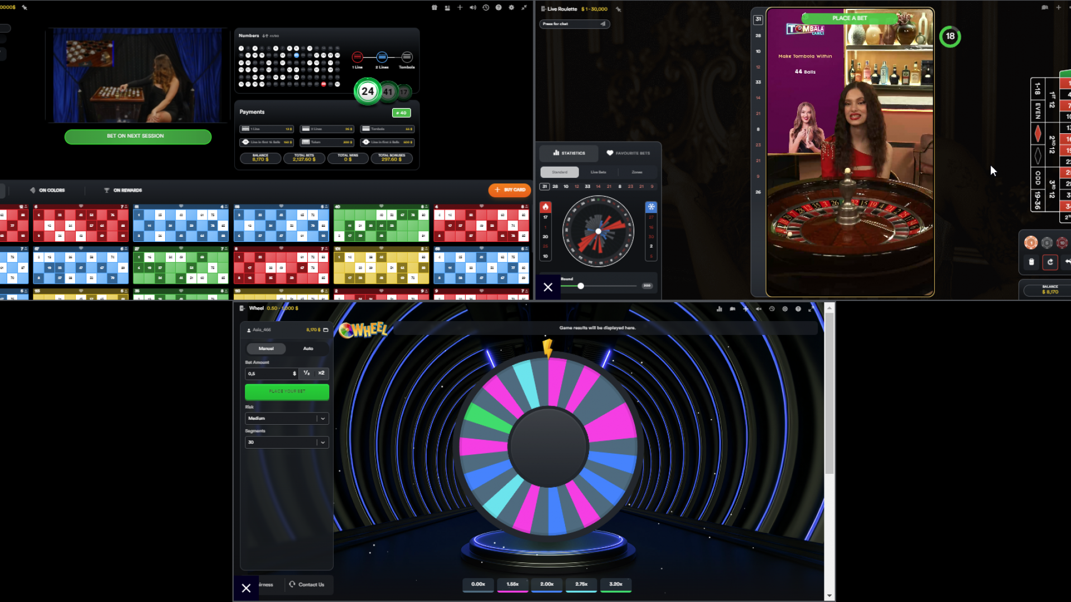Click PLACE YOUR BET in Wheel
The image size is (1071, 602).
pyautogui.click(x=287, y=391)
